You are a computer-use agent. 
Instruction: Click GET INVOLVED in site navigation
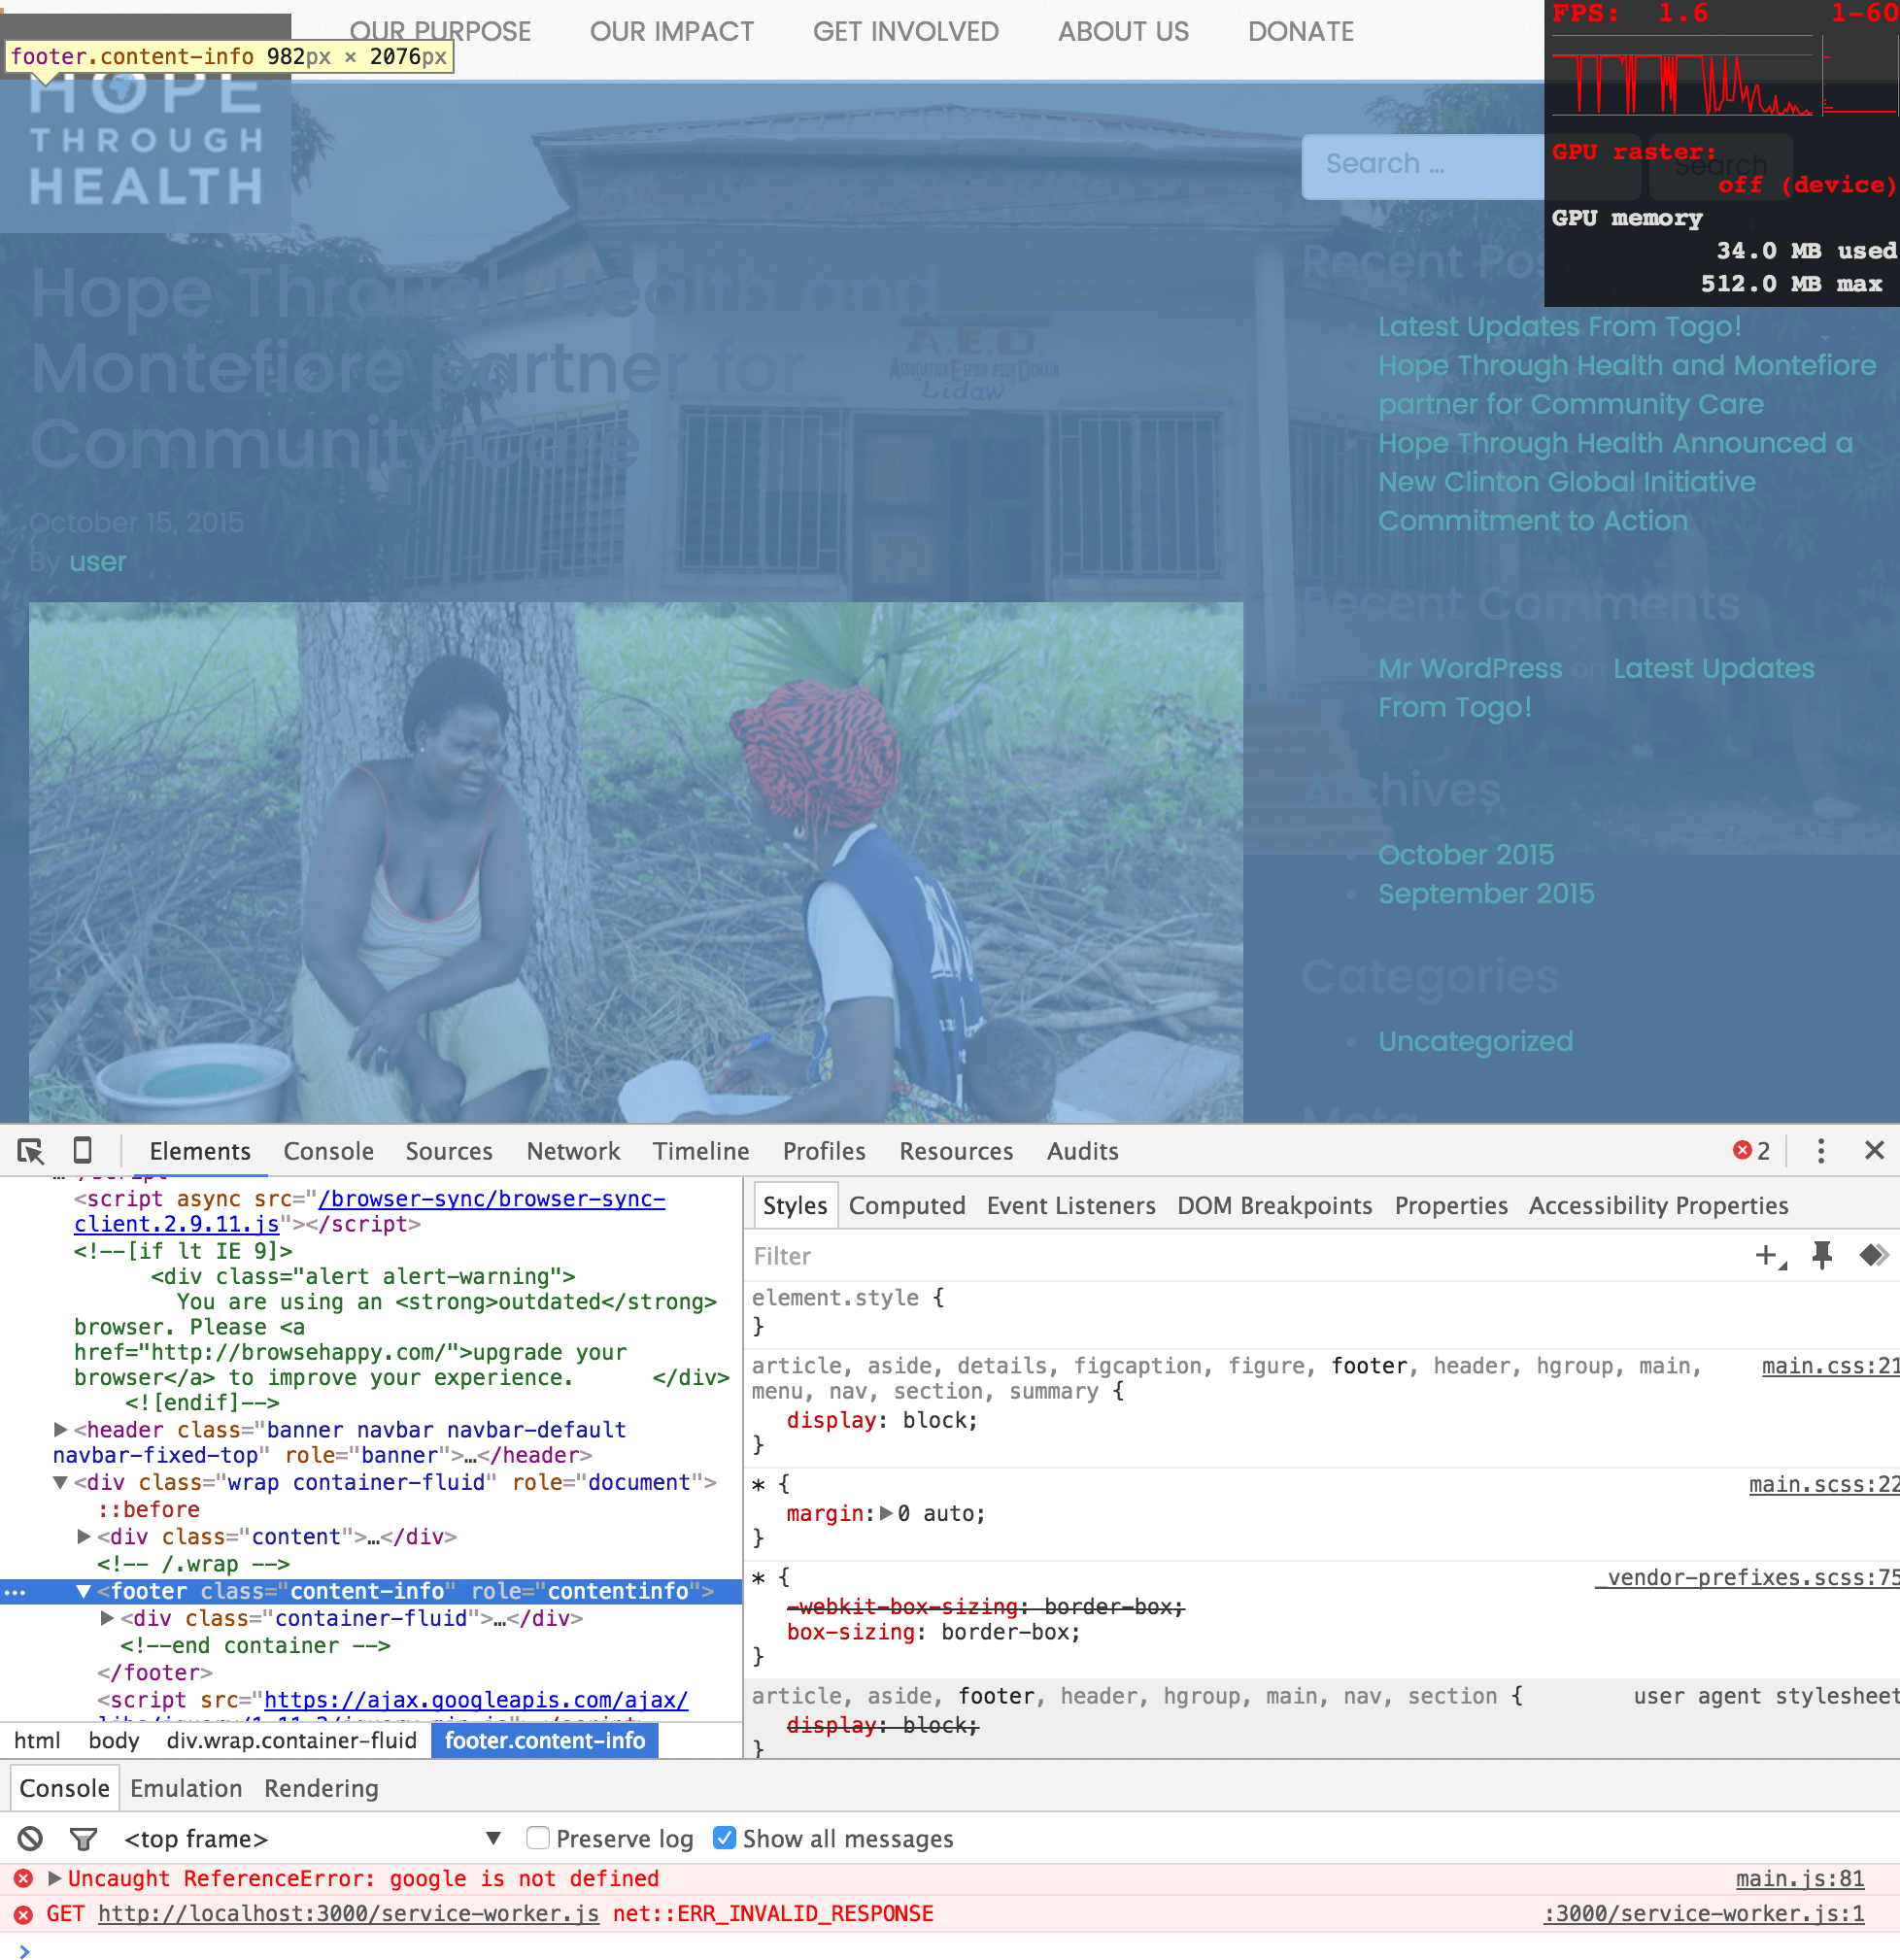click(x=906, y=32)
